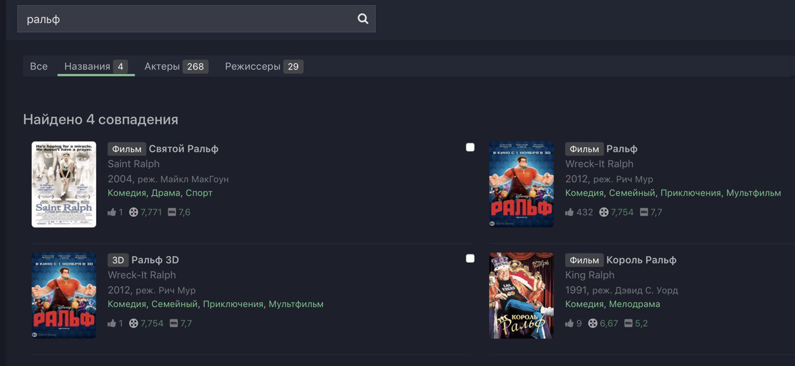Open the Король Ральф title link
The width and height of the screenshot is (795, 366).
642,260
